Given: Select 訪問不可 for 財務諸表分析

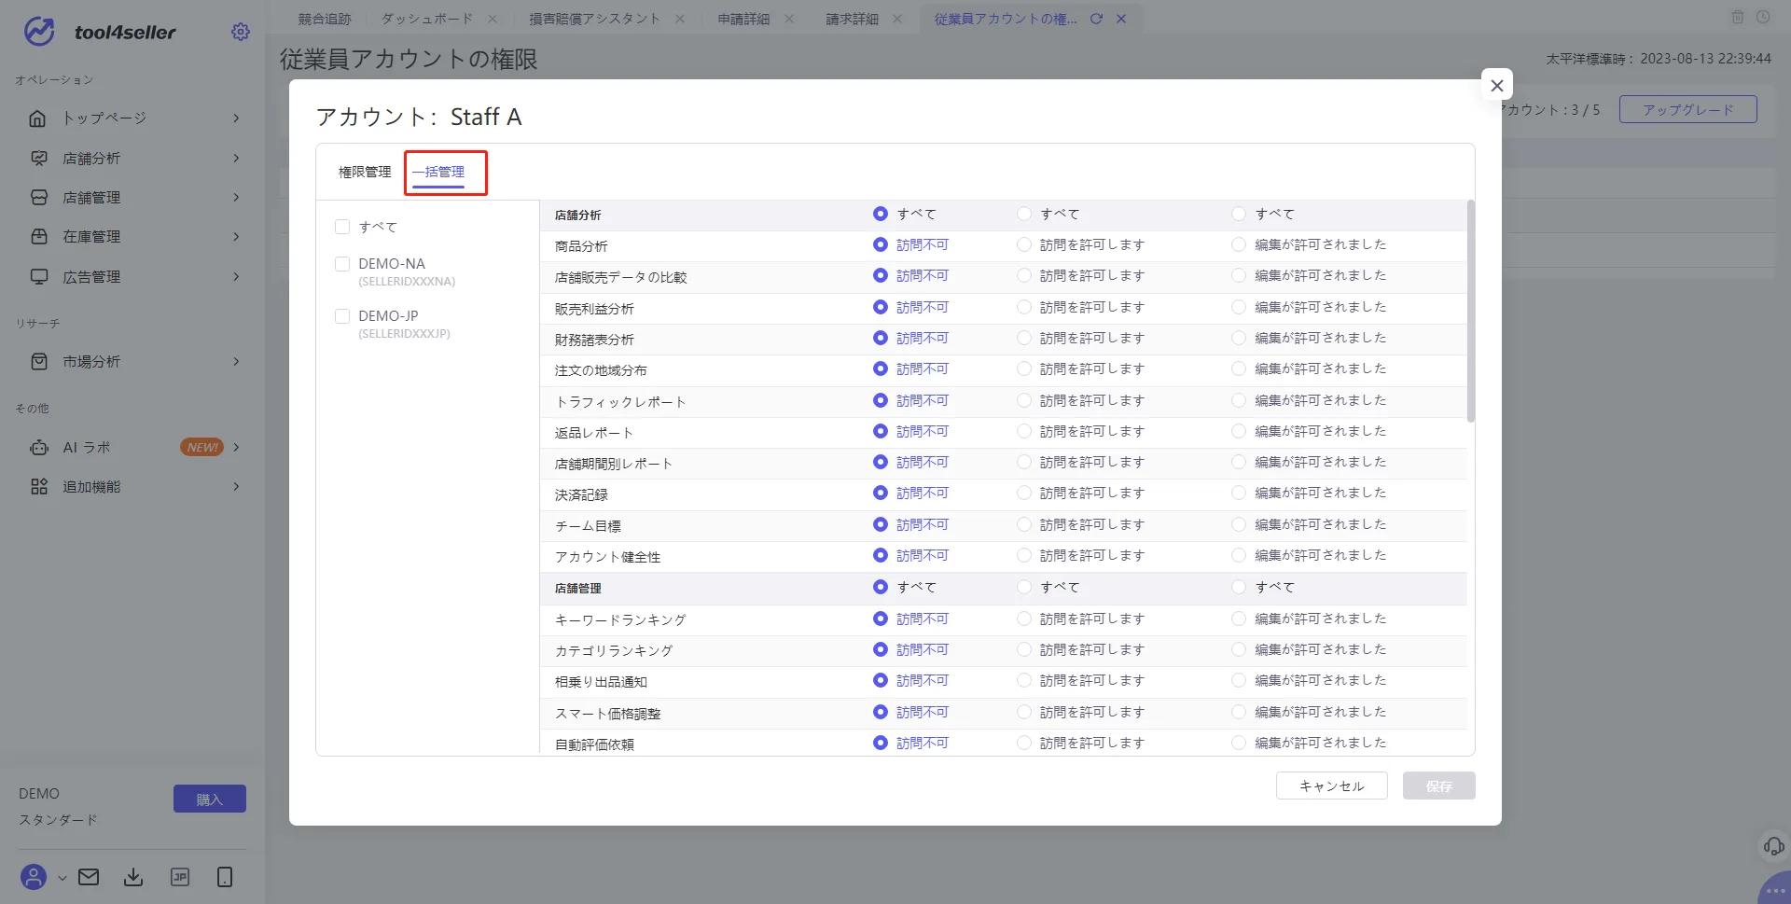Looking at the screenshot, I should coord(881,338).
